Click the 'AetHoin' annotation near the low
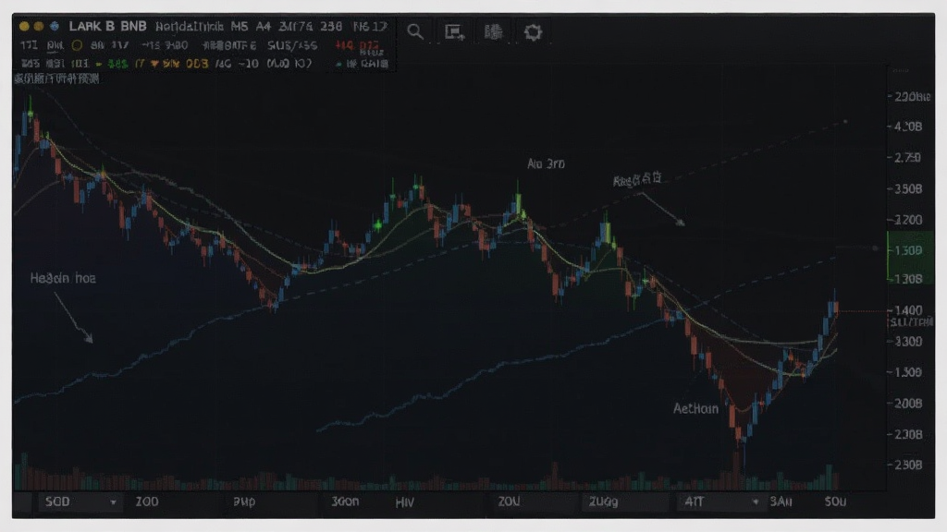Image resolution: width=947 pixels, height=532 pixels. click(x=695, y=408)
